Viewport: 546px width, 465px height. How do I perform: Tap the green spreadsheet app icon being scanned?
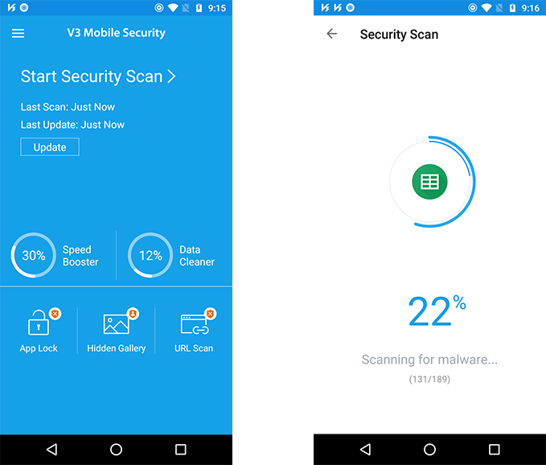(429, 182)
